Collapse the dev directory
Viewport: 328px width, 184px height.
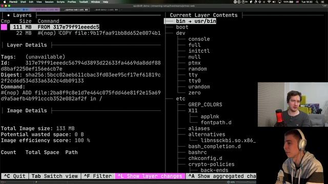[x=180, y=33]
